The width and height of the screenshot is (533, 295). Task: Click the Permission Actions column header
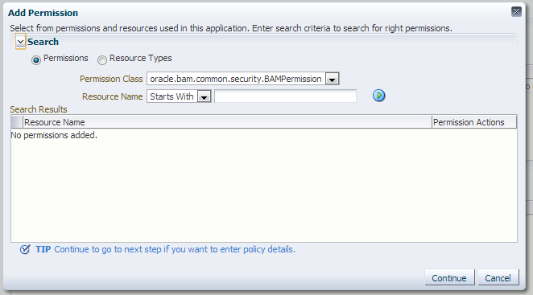(474, 122)
